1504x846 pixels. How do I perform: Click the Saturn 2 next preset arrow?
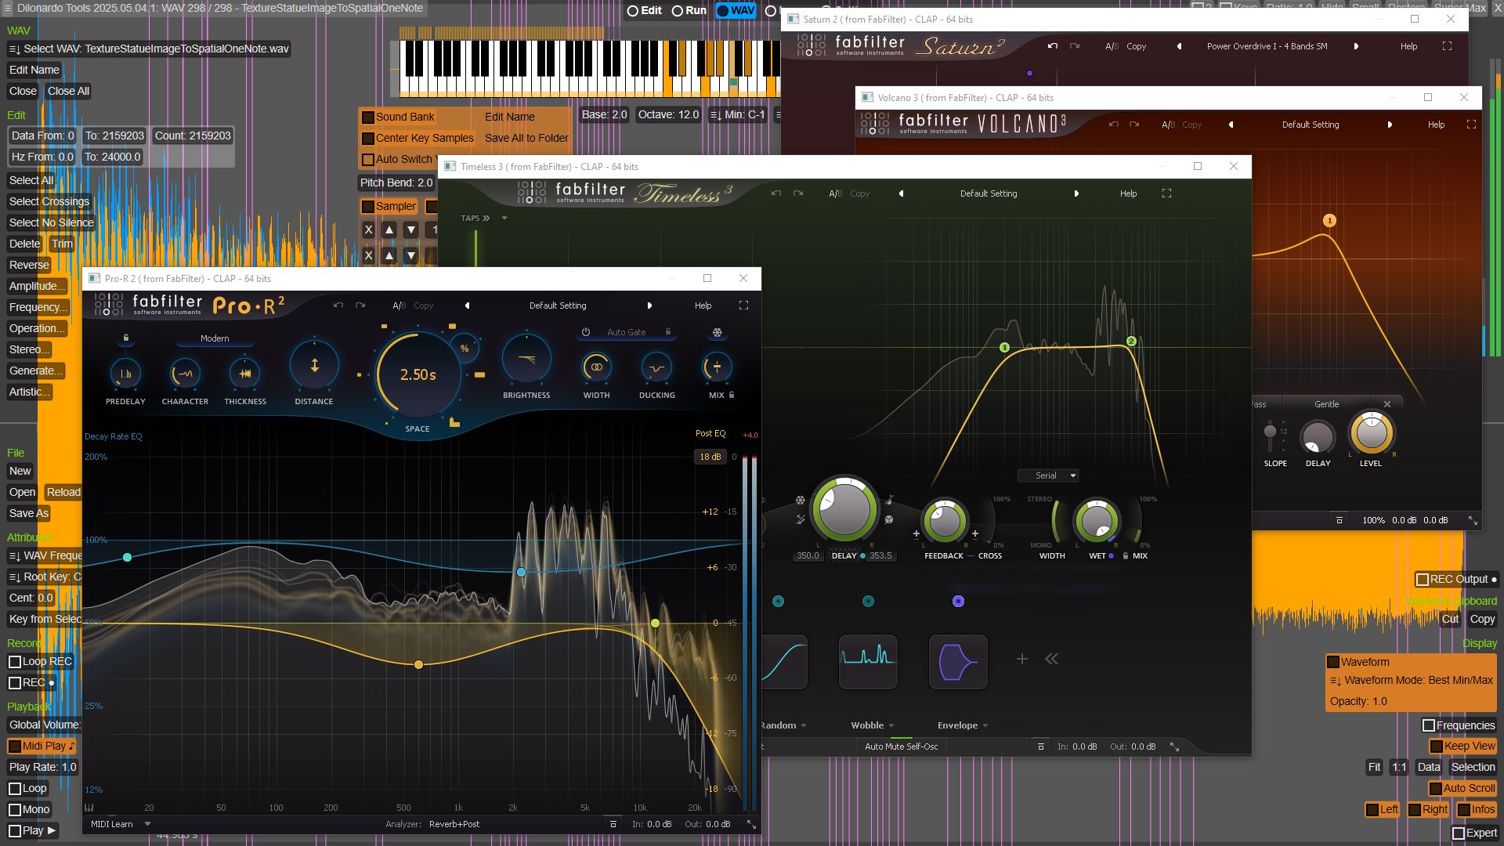[x=1356, y=46]
